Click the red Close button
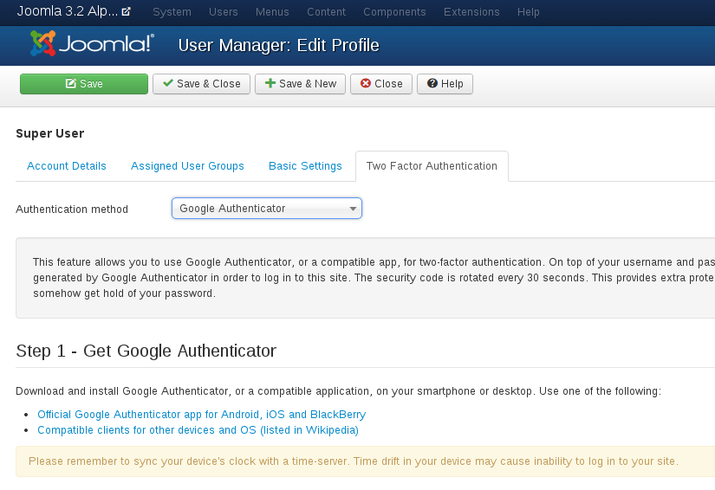 tap(381, 84)
